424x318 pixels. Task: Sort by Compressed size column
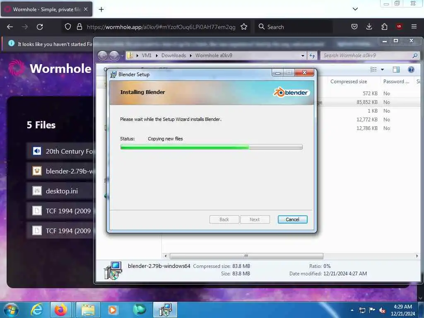(349, 82)
